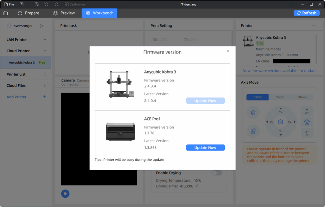The width and height of the screenshot is (325, 207).
Task: Toggle the Enable Drying switch
Action: coord(217,173)
